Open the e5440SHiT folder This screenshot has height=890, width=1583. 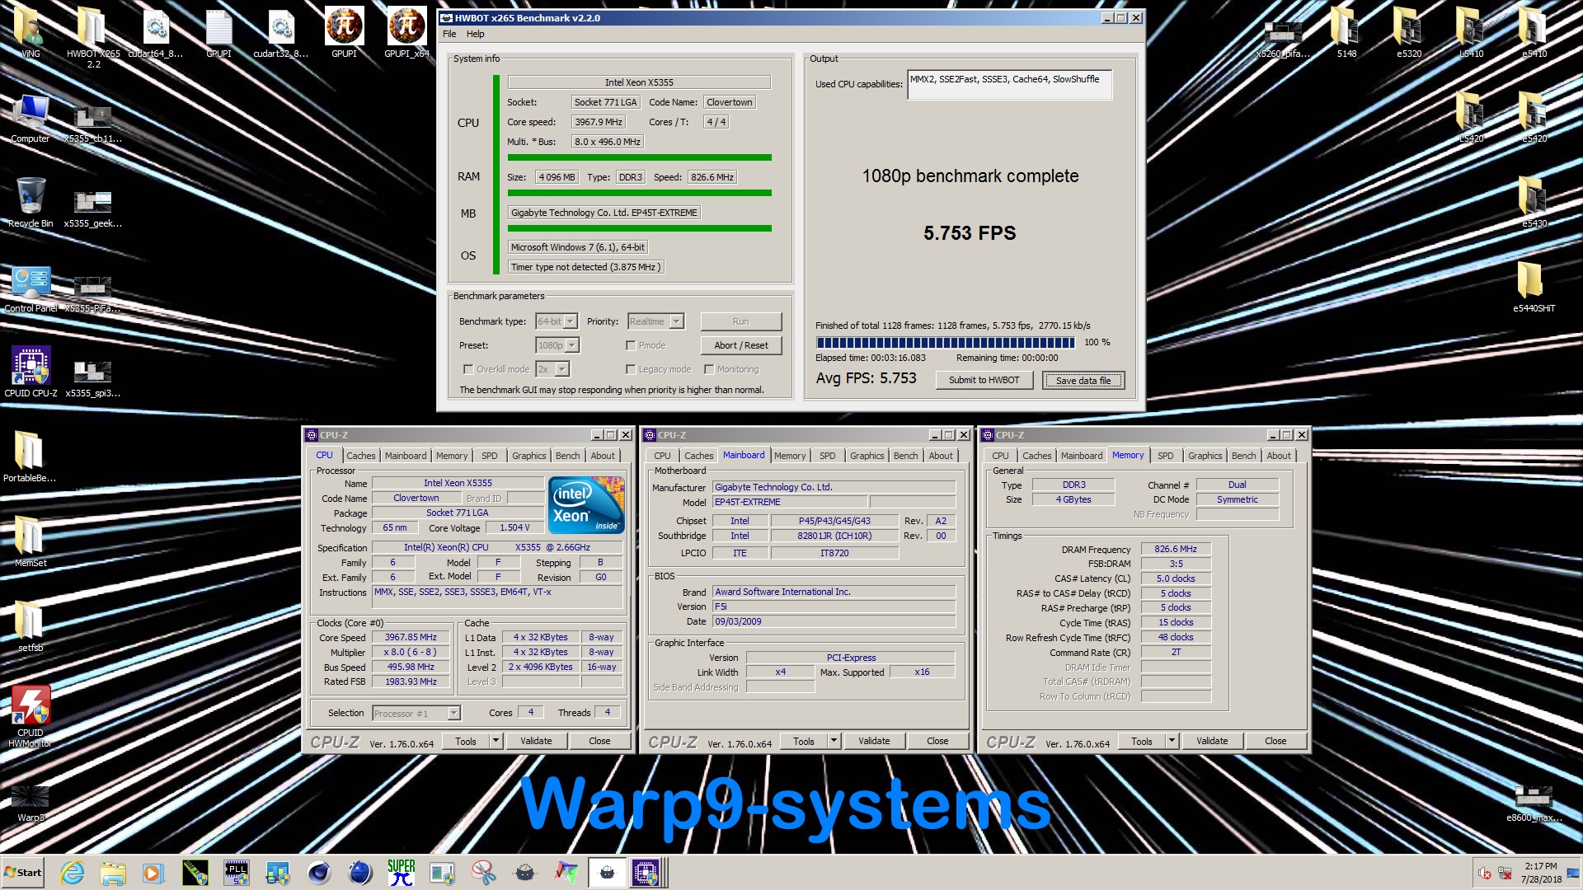point(1534,288)
